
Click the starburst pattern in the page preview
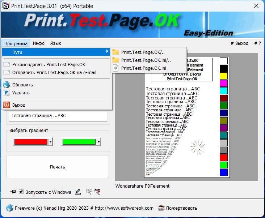[x=198, y=147]
